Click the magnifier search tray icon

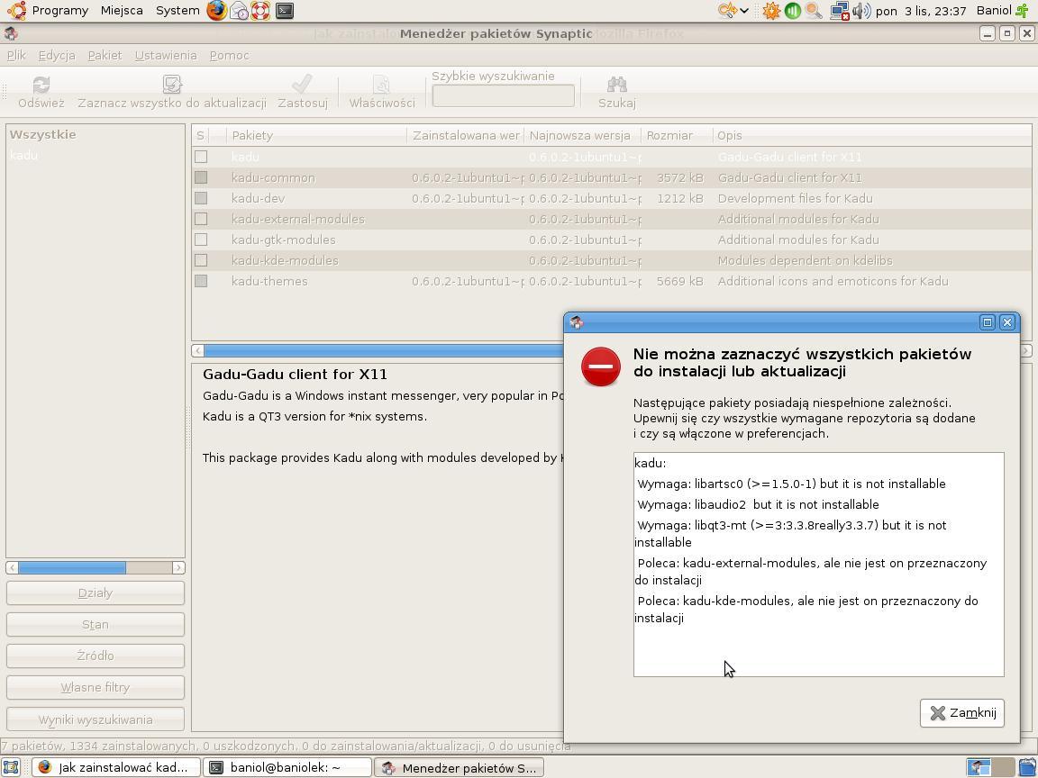click(814, 11)
